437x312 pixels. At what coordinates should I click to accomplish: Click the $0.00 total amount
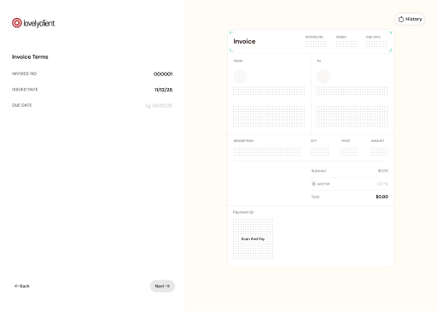point(382,197)
